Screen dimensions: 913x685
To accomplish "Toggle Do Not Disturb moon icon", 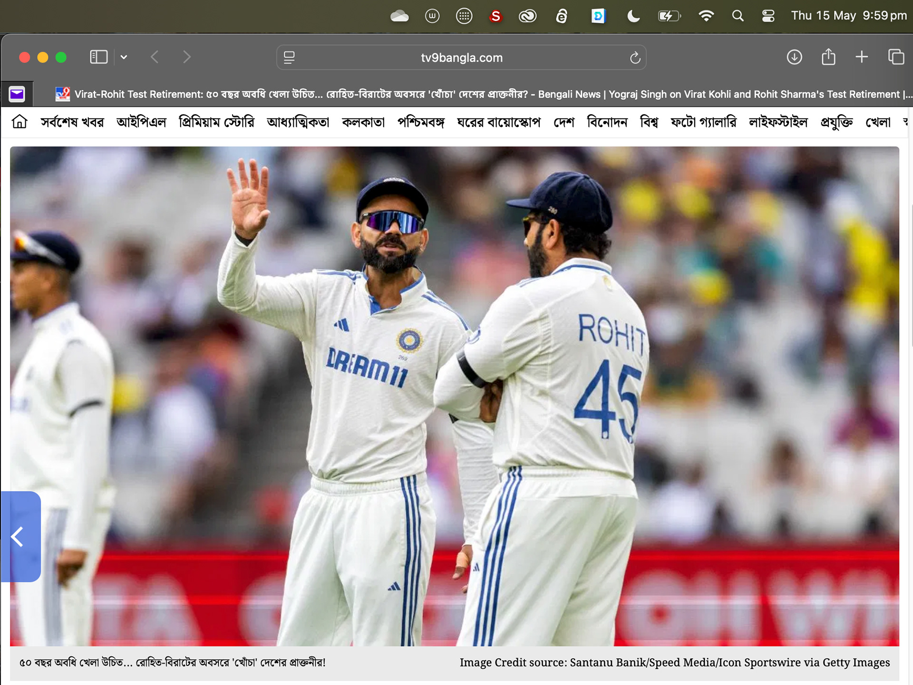I will [633, 16].
